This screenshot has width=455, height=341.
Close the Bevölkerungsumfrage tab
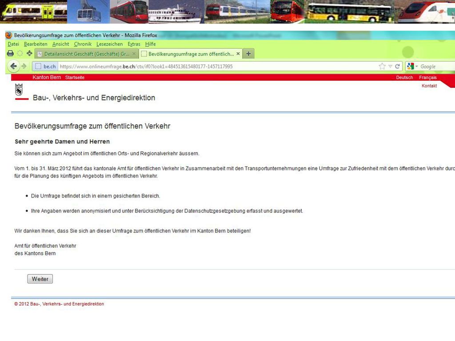[x=238, y=54]
